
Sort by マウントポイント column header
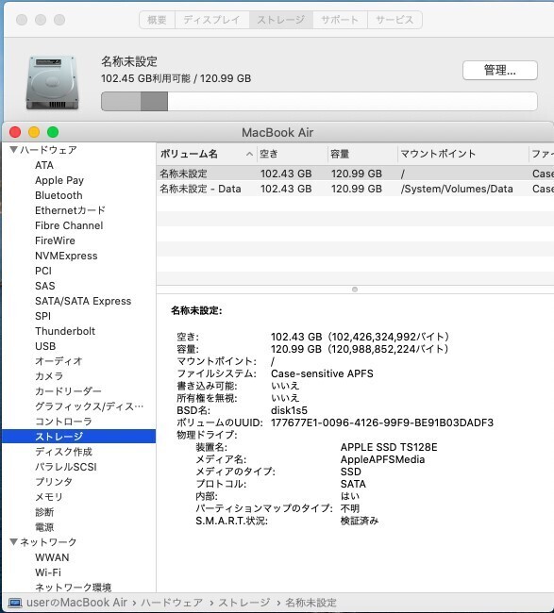pos(462,154)
